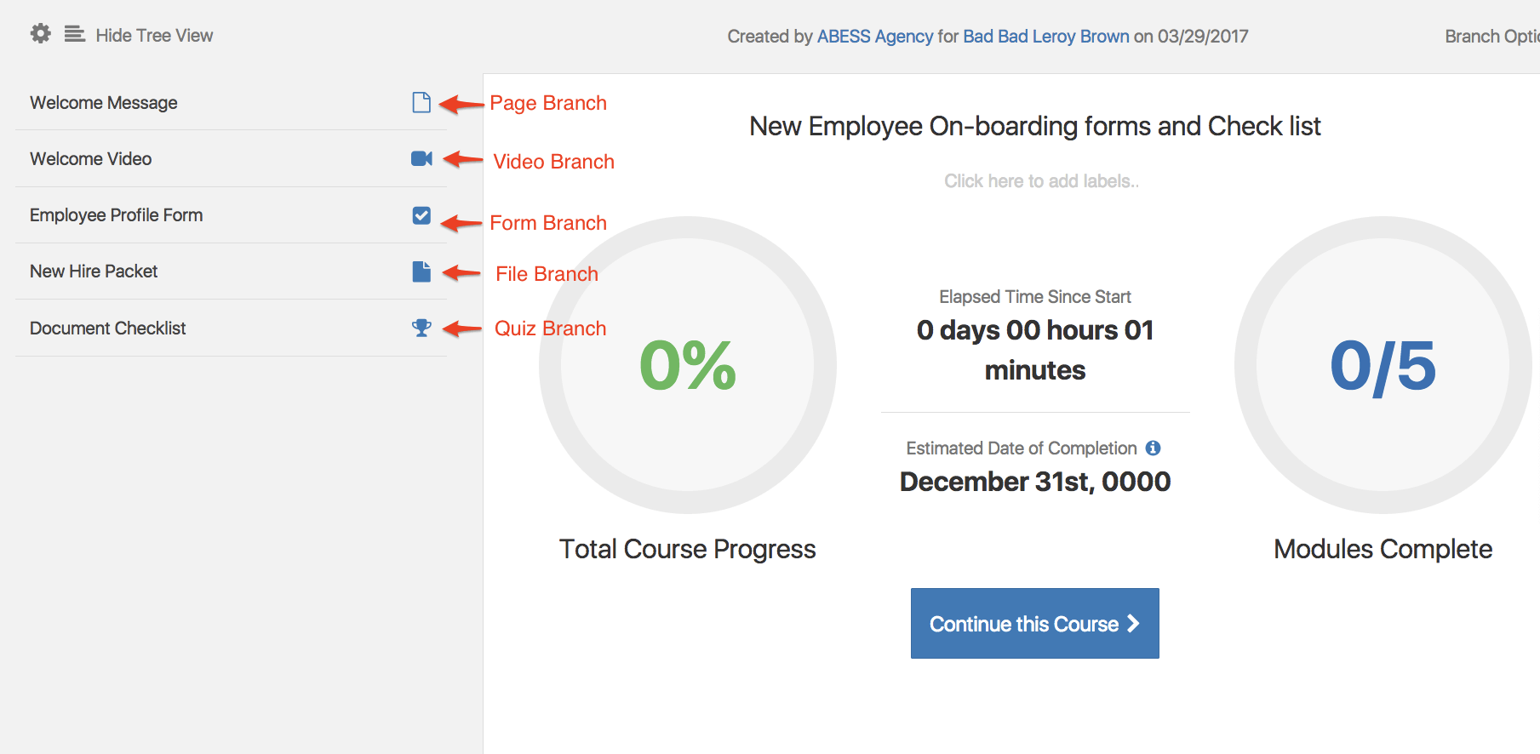Click the info icon beside Estimated Date of Completion
This screenshot has width=1540, height=754.
pos(1154,448)
